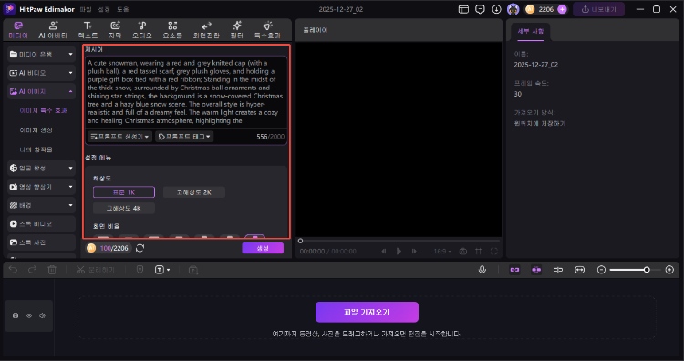Take a snapshot with the camera icon
Viewport: 684px width, 361px height.
click(x=462, y=251)
